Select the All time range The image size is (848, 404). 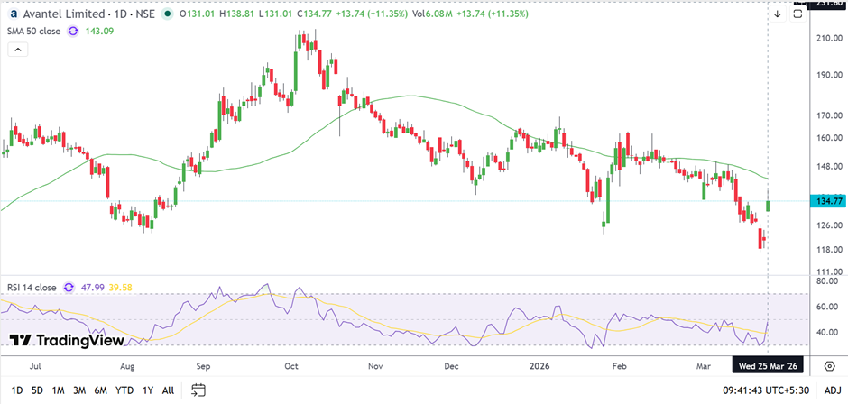[x=168, y=390]
